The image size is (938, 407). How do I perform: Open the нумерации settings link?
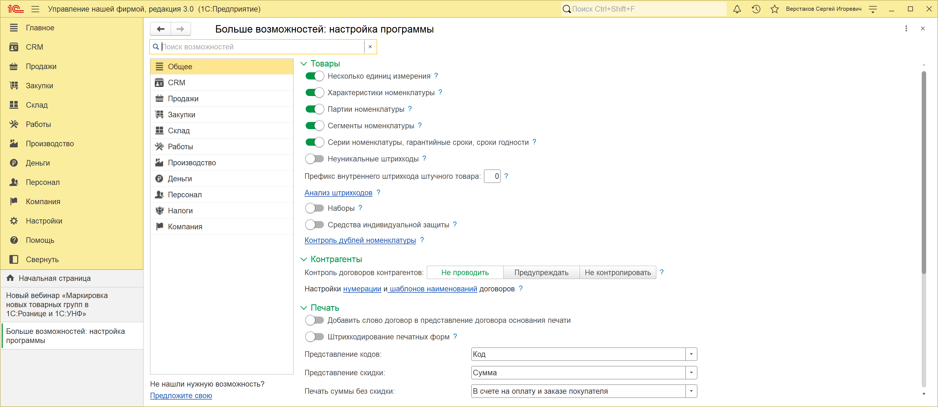click(362, 289)
